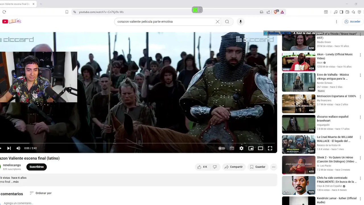This screenshot has height=205, width=364.
Task: Close the Corazon Valiente browser tab
Action: coord(34,4)
